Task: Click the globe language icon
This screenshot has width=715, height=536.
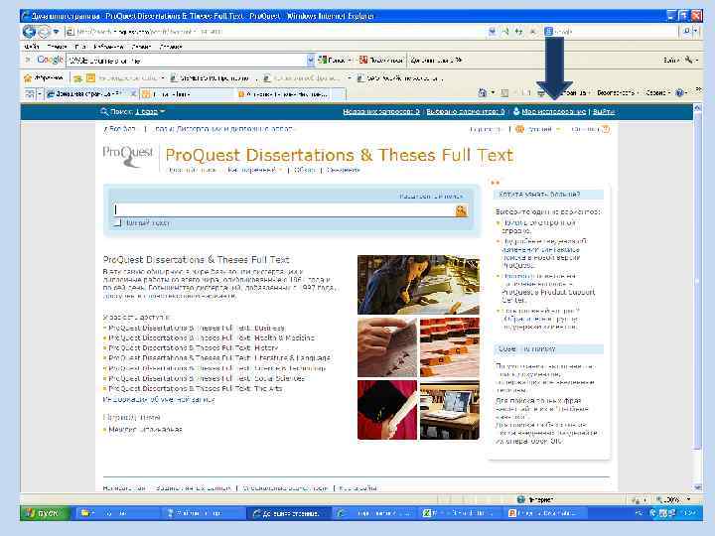Action: (x=519, y=129)
